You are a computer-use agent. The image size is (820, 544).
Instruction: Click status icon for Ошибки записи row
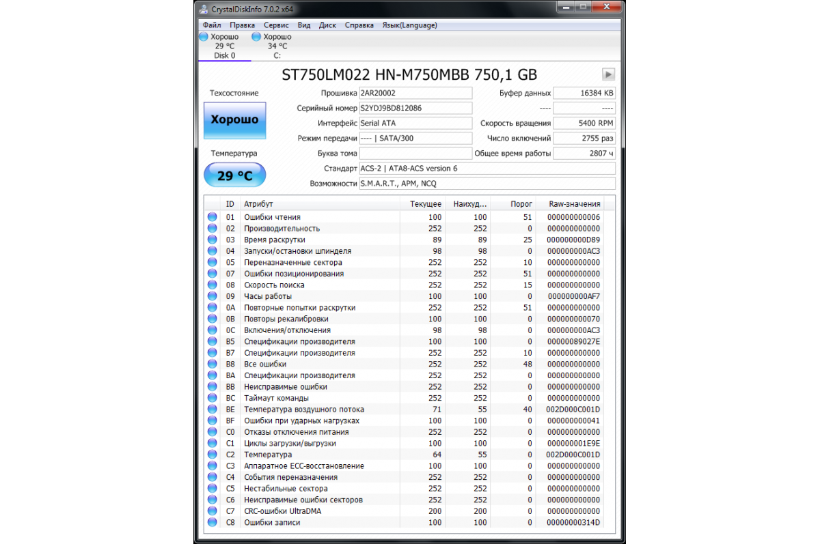(213, 522)
